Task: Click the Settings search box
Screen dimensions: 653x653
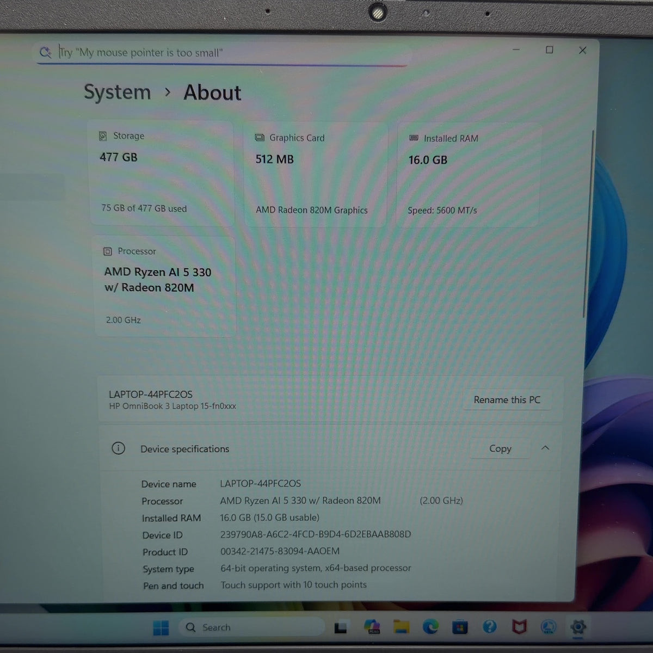Action: coord(222,53)
